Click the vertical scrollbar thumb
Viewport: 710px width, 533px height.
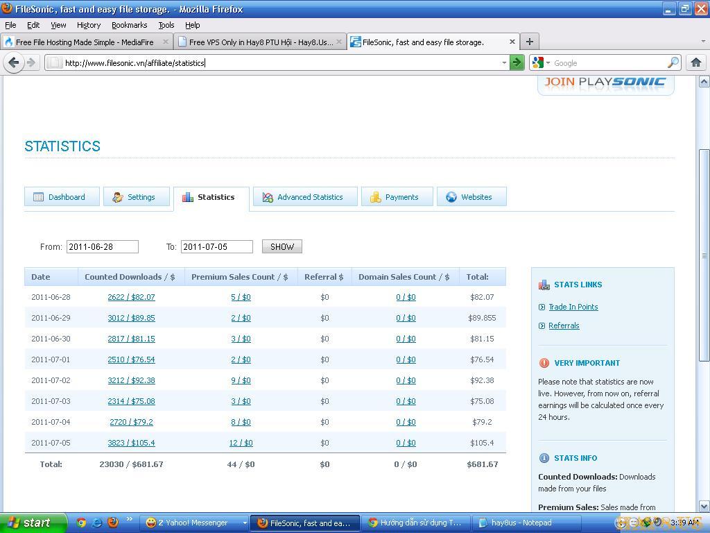coord(704,255)
